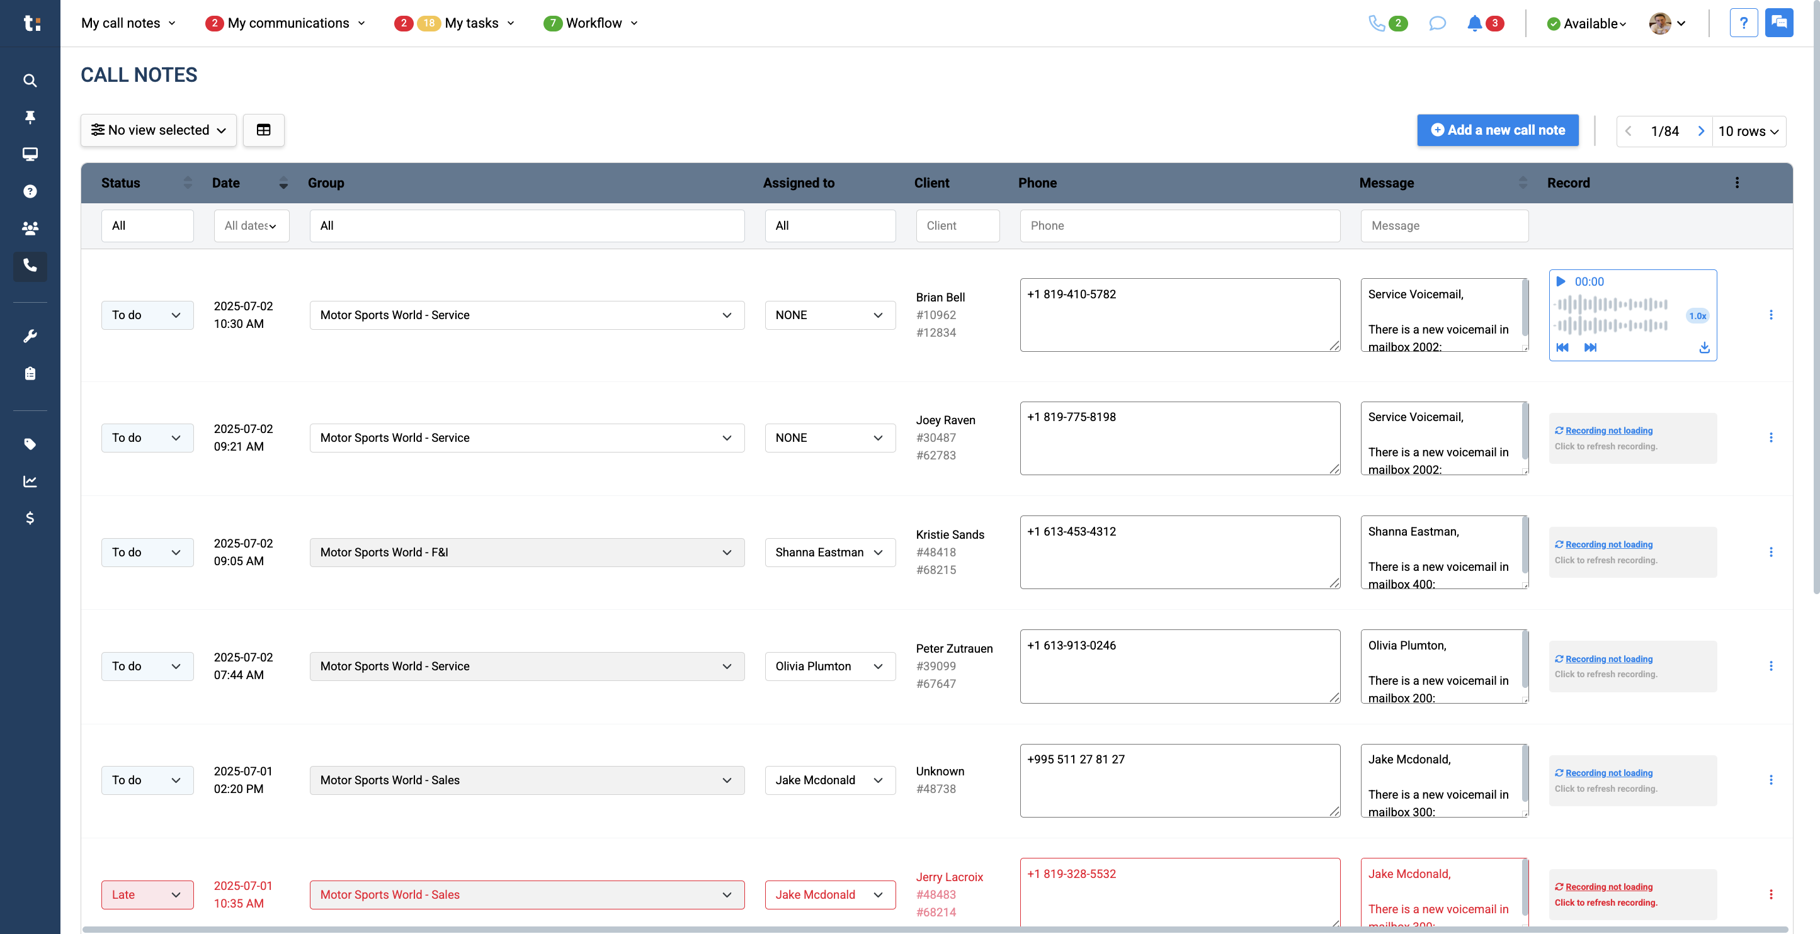Click the Client filter field

point(957,226)
